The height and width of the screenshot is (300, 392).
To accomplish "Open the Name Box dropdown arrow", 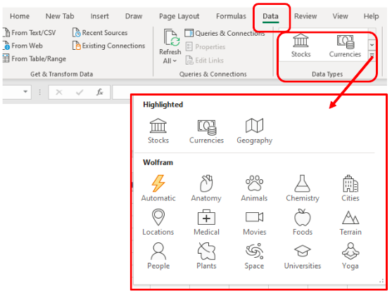I will 25,92.
